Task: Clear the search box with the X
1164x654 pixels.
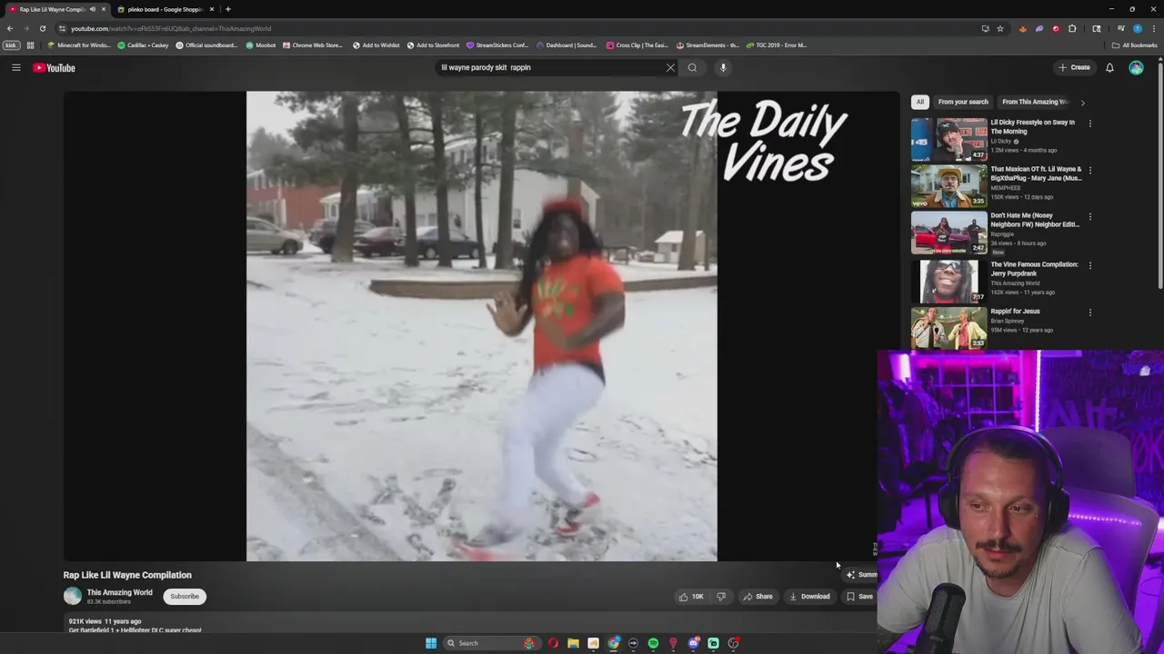Action: point(670,67)
